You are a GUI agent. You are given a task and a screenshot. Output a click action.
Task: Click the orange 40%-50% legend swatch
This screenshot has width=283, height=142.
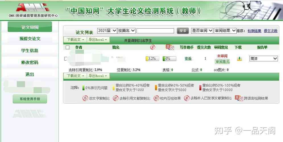coord(156,88)
